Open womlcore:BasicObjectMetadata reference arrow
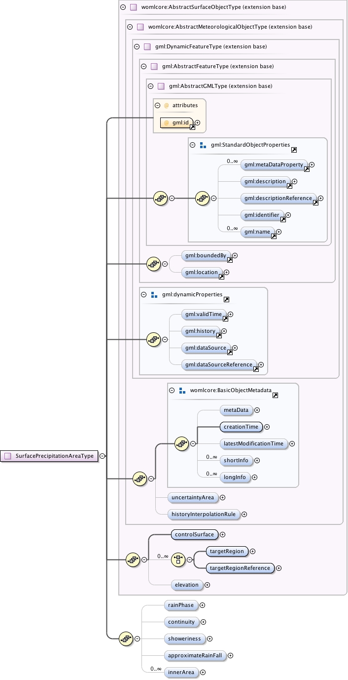 click(276, 395)
